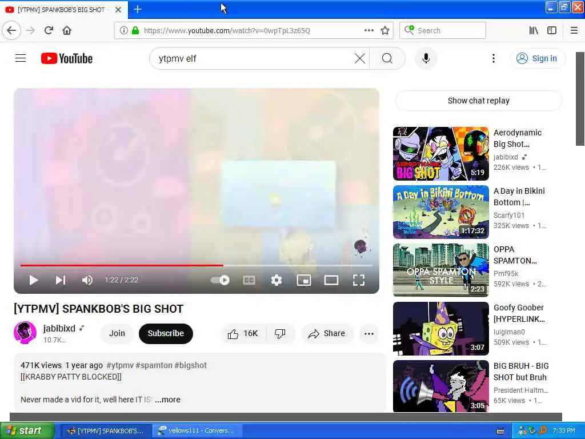This screenshot has width=585, height=439.
Task: Search with your voice microphone
Action: click(x=426, y=58)
